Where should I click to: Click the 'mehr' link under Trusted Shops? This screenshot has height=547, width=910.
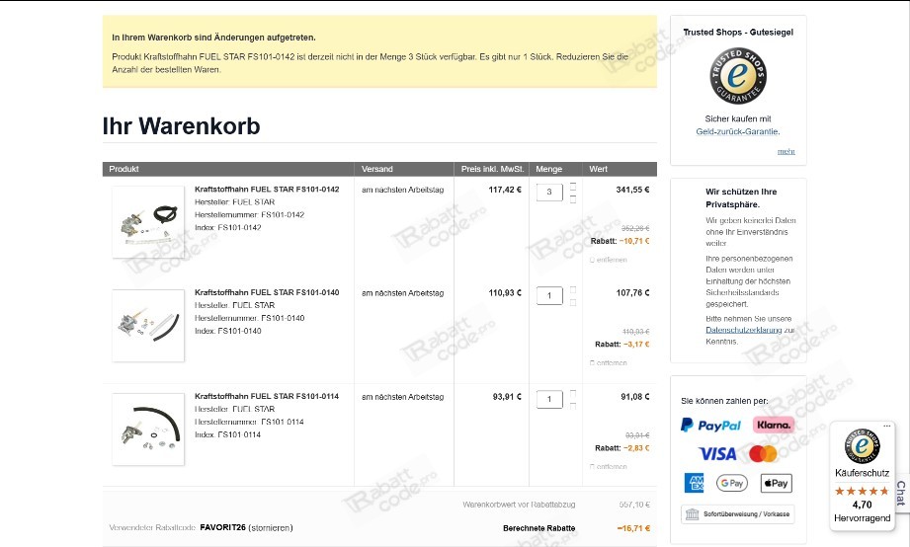[786, 151]
